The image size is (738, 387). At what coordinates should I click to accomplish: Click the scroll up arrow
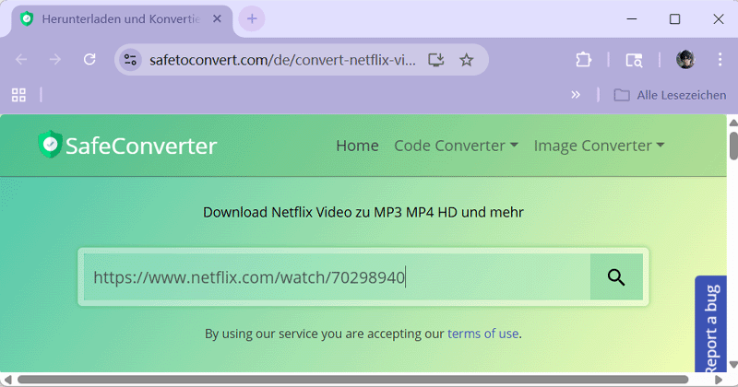[x=733, y=123]
